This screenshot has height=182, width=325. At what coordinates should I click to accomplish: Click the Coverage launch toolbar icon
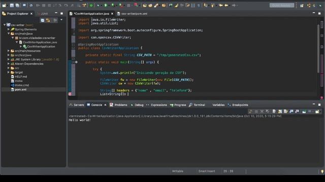[x=113, y=6]
